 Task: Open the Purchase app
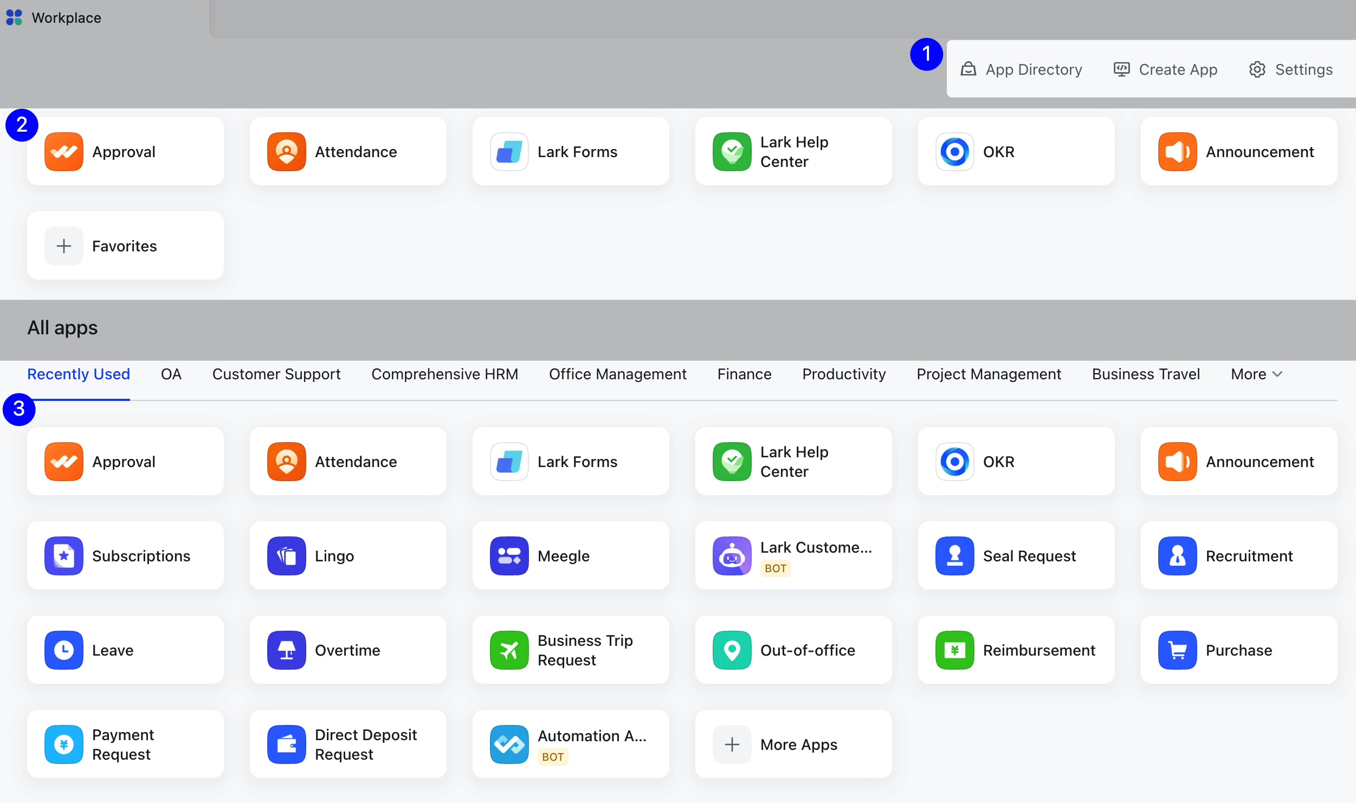pyautogui.click(x=1239, y=650)
